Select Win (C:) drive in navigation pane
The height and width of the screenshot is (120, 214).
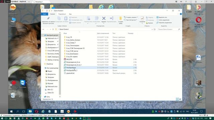click(50, 90)
